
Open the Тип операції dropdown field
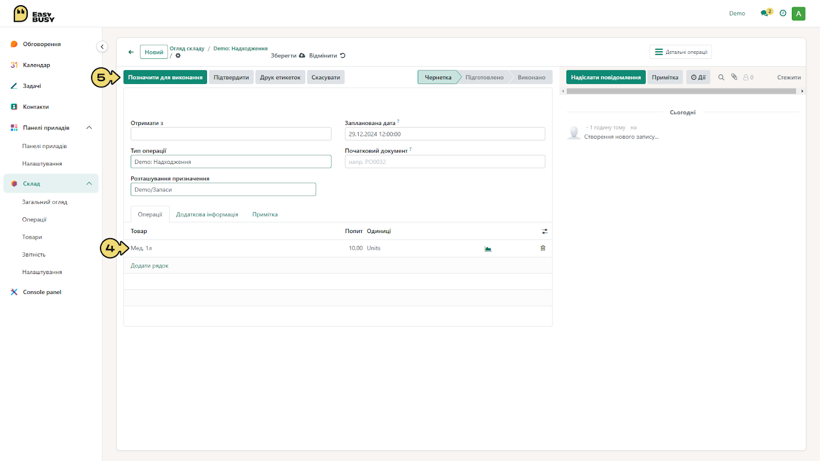pyautogui.click(x=231, y=162)
